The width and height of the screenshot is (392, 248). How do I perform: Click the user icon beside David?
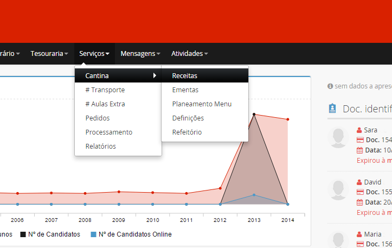click(359, 182)
